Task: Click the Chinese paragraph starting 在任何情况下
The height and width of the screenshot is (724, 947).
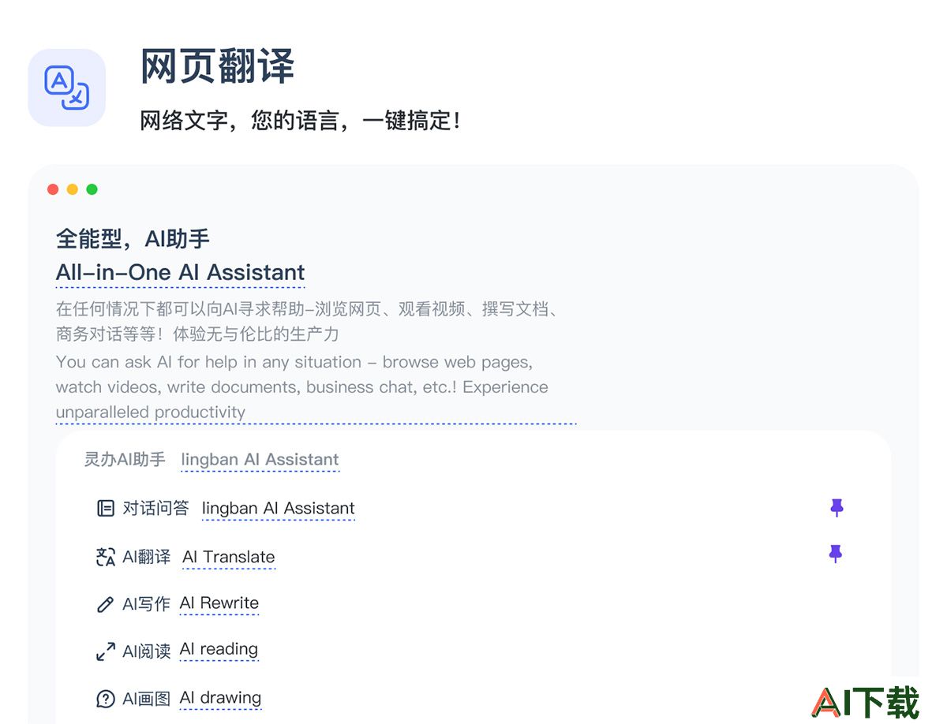Action: pos(309,322)
